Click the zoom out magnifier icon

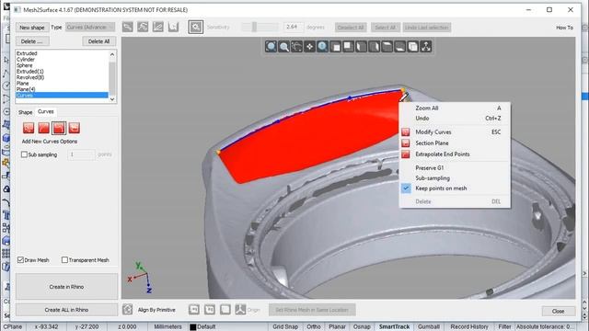pyautogui.click(x=284, y=47)
